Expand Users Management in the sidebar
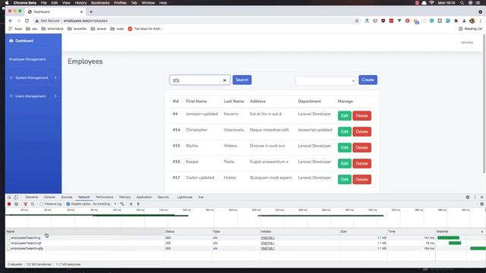Screen dimensions: 486x273 [33, 96]
